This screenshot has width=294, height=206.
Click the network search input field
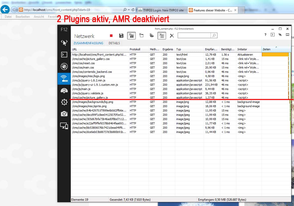194,36
